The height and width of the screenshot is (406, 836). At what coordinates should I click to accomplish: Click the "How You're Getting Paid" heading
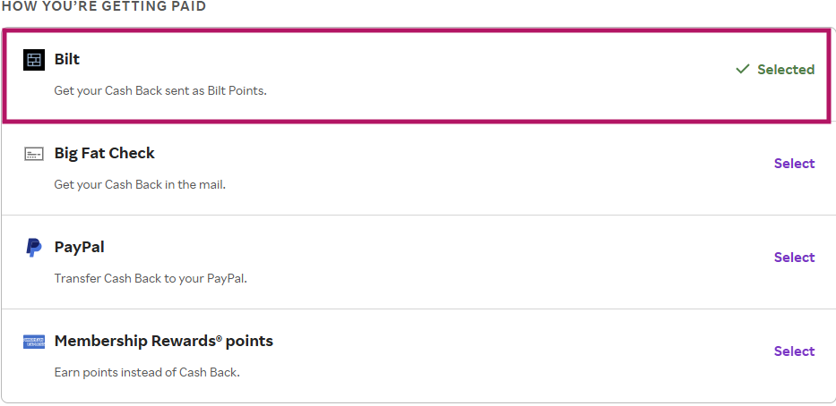[103, 7]
